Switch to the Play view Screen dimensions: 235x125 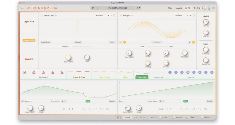click(x=170, y=8)
